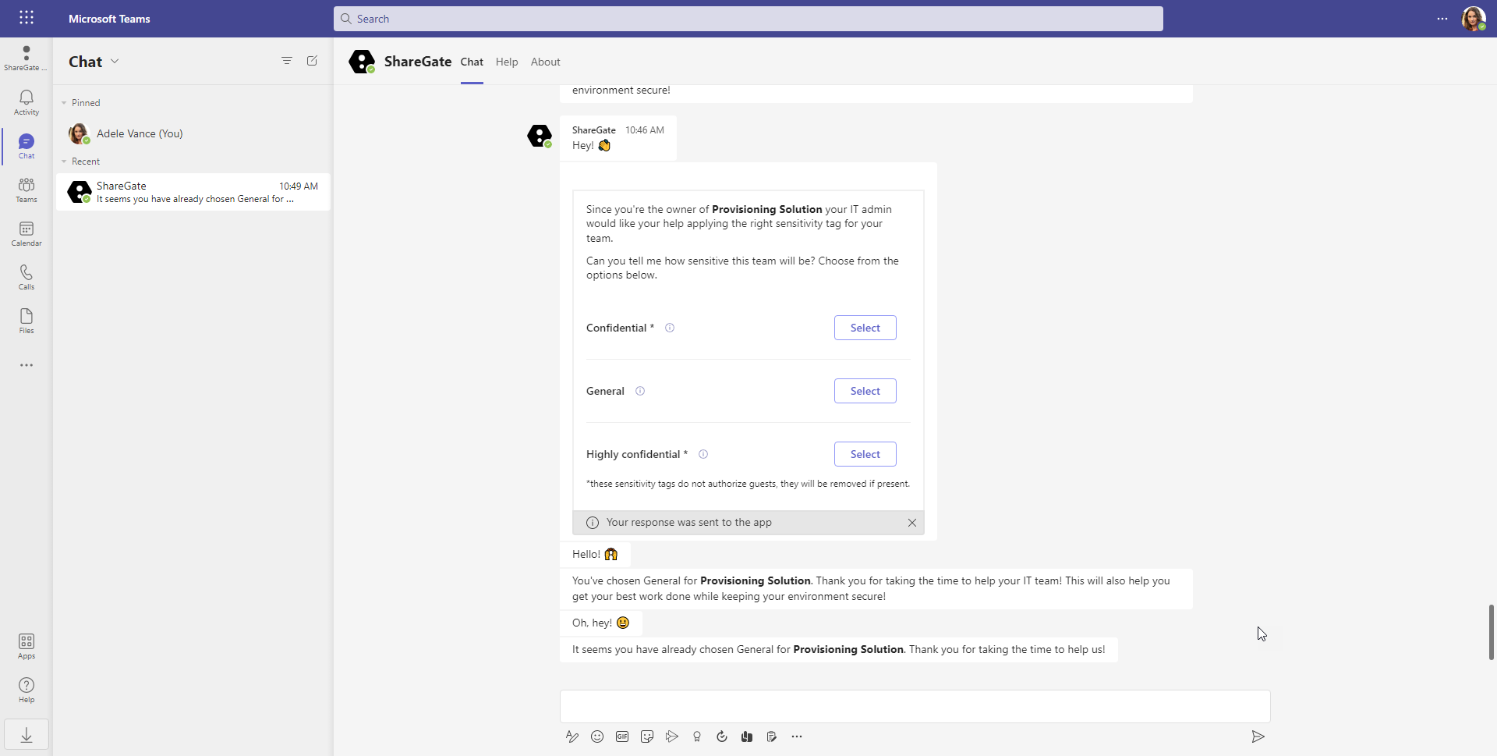Click the Loop/approvals circular arrow icon
Viewport: 1497px width, 756px height.
(722, 736)
